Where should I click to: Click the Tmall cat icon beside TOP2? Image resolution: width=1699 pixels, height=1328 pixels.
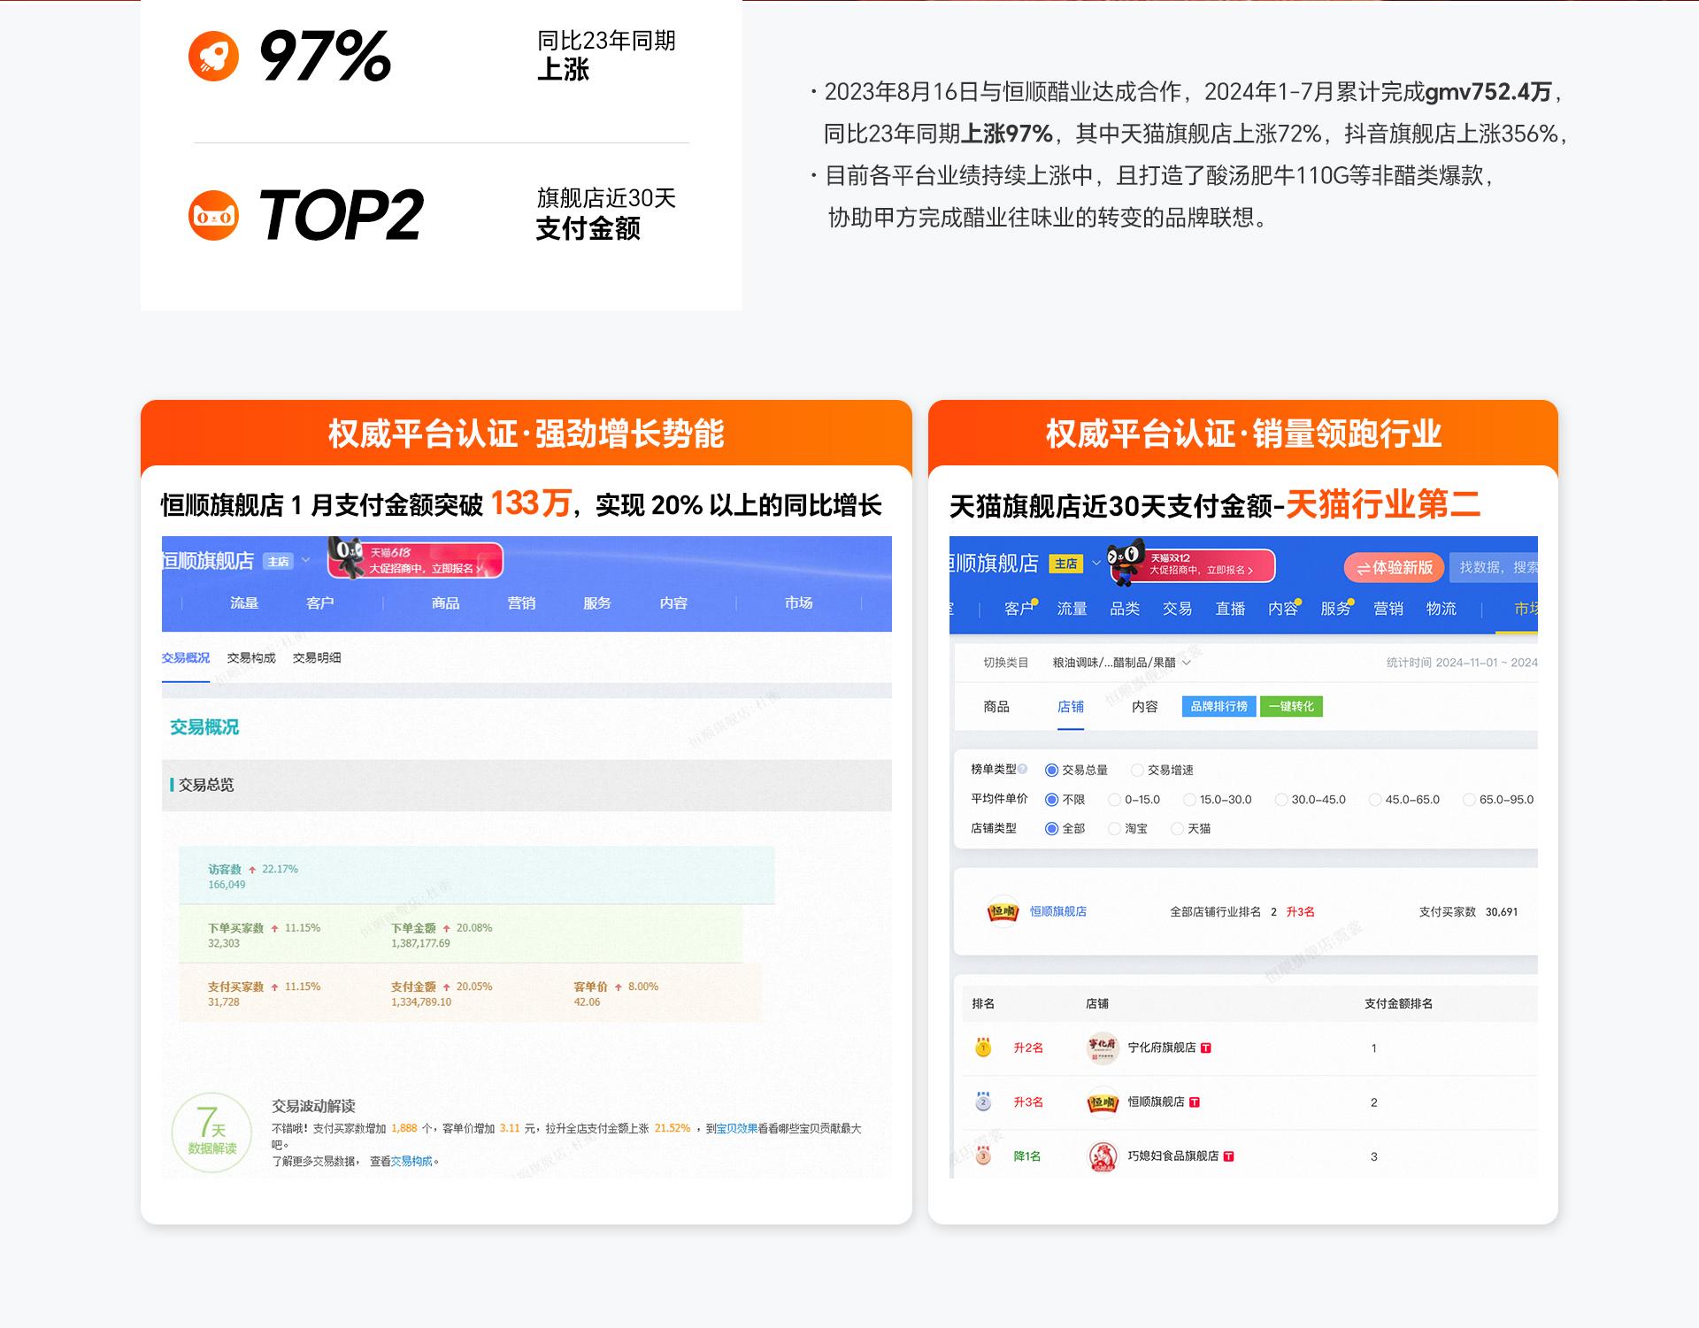(x=213, y=215)
